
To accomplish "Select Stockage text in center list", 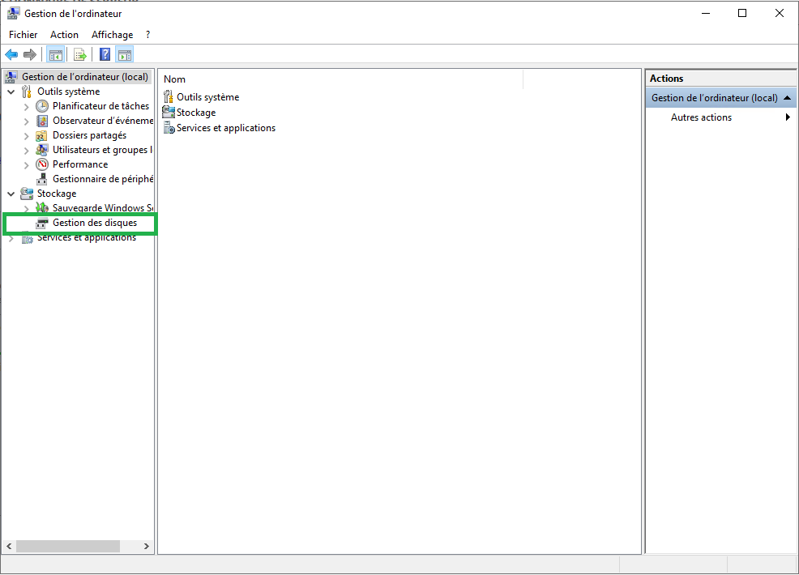I will click(x=196, y=113).
